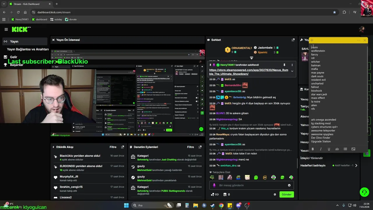This screenshot has width=373, height=210.
Task: Click the microphone identity icon in chat input
Action: click(x=214, y=185)
